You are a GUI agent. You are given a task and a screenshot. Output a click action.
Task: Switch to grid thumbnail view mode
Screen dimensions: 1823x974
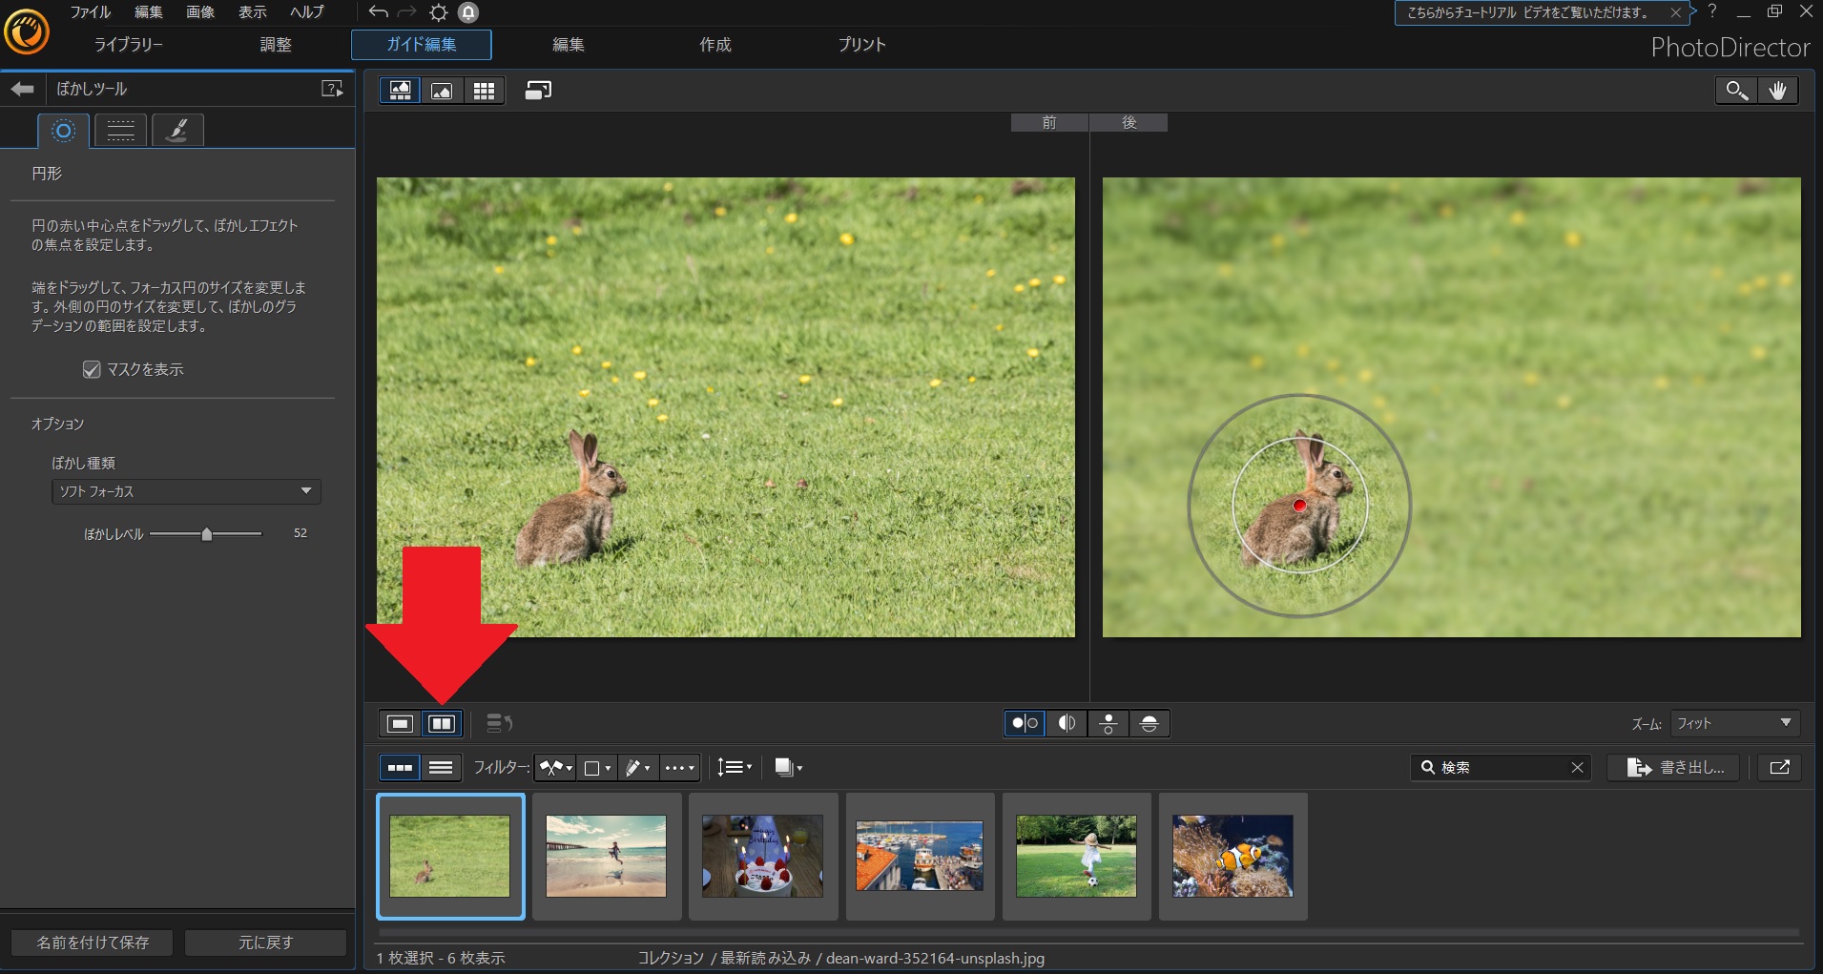tap(484, 91)
